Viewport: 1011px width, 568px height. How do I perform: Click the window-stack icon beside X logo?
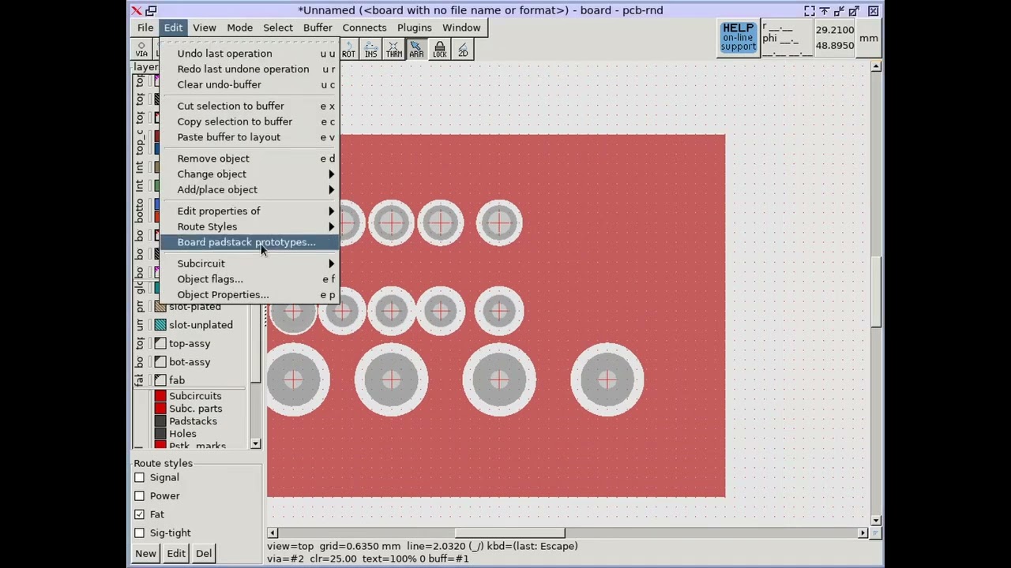click(151, 10)
